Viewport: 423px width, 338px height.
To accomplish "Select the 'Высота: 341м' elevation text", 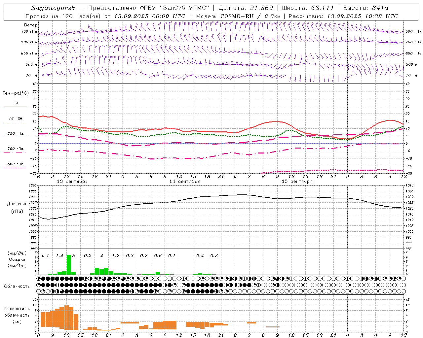I will click(365, 8).
